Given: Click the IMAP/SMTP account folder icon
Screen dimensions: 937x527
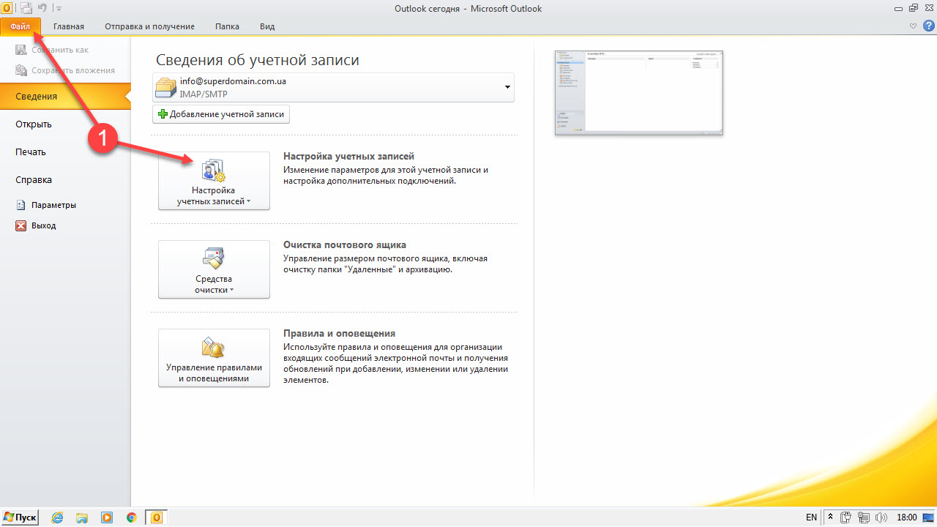Looking at the screenshot, I should [x=166, y=88].
